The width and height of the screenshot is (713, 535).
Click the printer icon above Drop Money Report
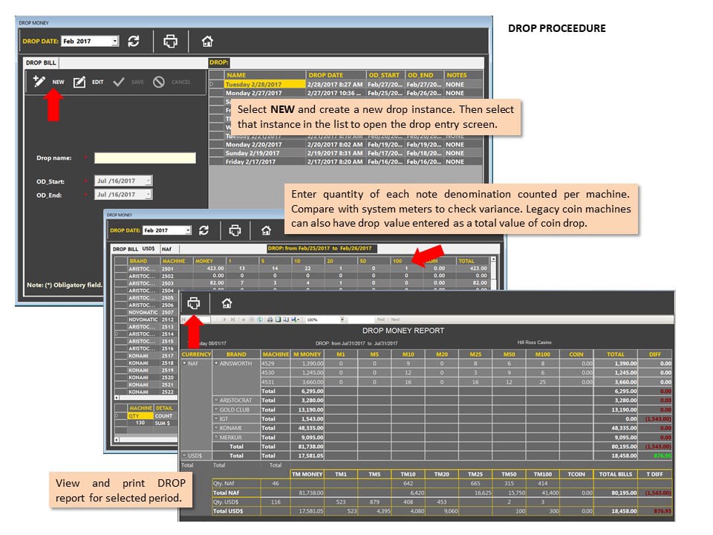click(x=194, y=303)
